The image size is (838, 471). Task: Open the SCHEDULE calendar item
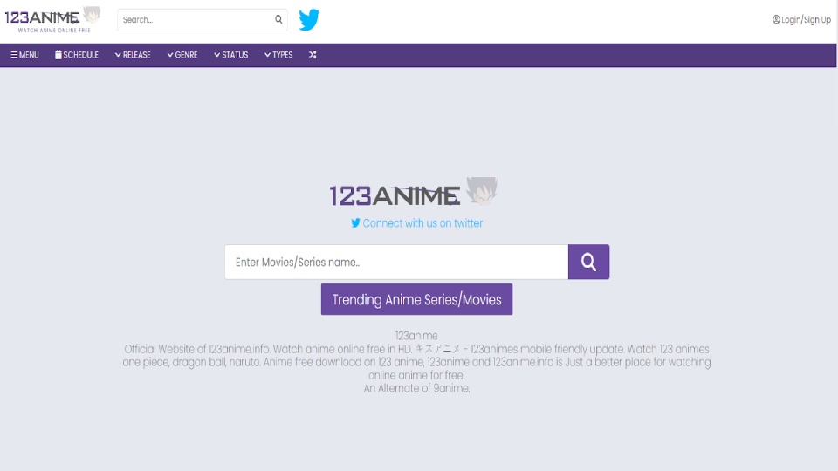pos(77,54)
